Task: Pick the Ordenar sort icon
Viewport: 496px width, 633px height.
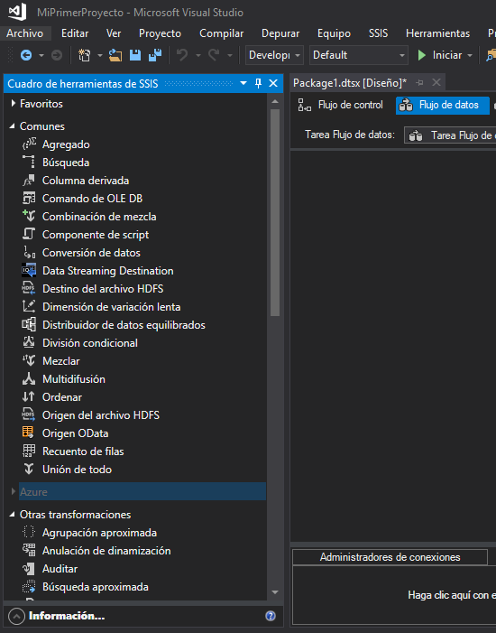Action: (x=29, y=397)
